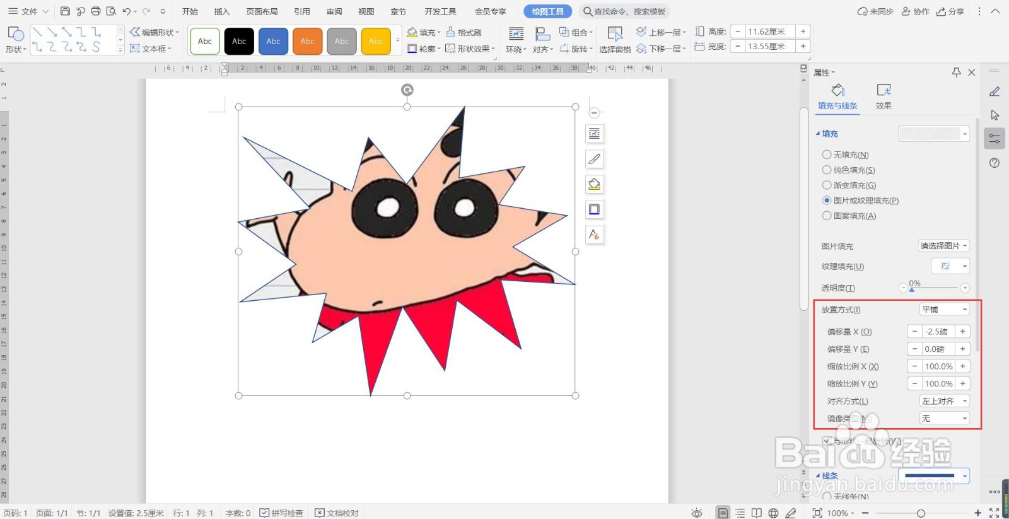Click the eye protection mode icon in the status bar

point(697,513)
